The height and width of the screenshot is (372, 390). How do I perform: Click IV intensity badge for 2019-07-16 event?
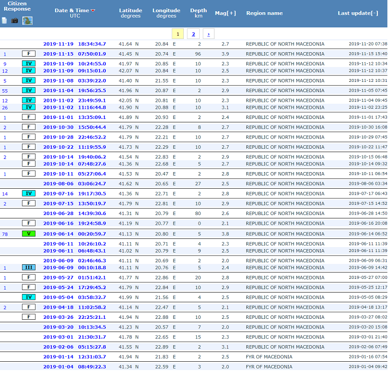point(29,194)
